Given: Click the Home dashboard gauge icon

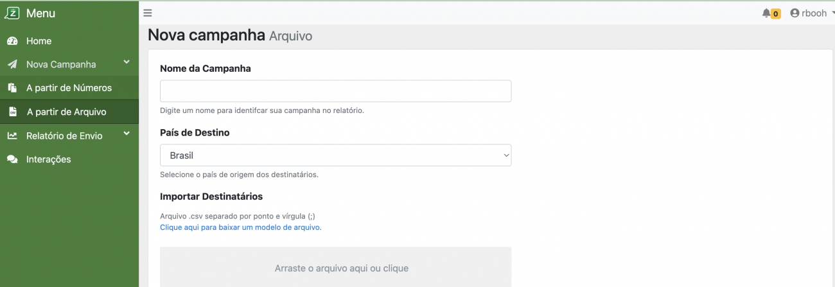Looking at the screenshot, I should (x=12, y=41).
